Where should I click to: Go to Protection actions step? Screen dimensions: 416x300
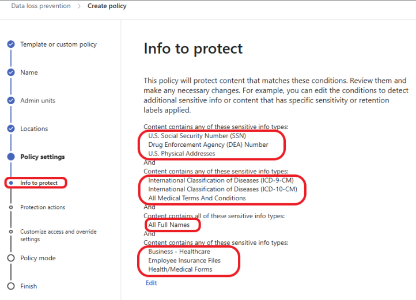click(x=43, y=207)
